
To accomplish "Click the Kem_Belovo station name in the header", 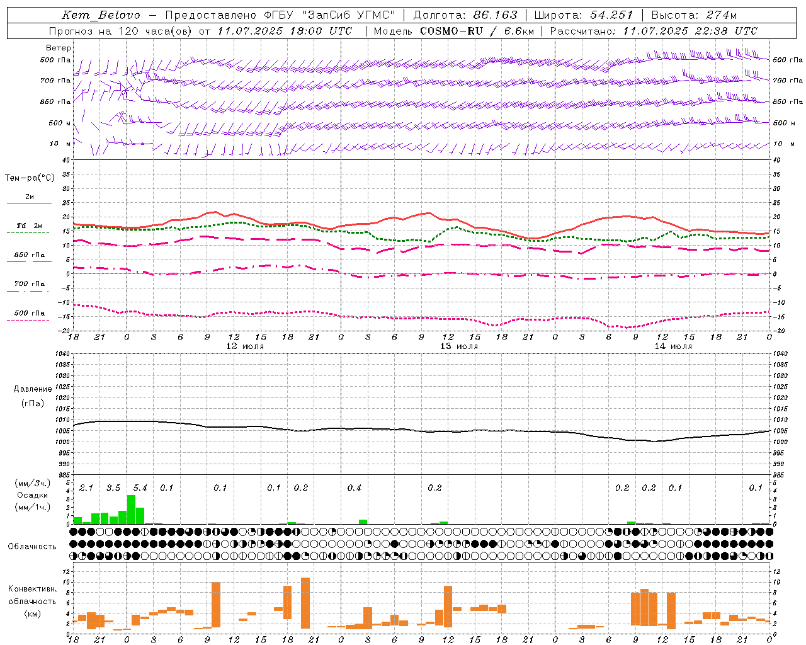I will [x=101, y=15].
